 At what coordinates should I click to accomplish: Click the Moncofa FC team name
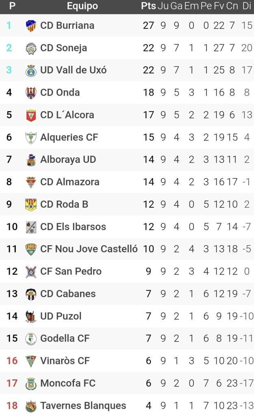coord(68,383)
